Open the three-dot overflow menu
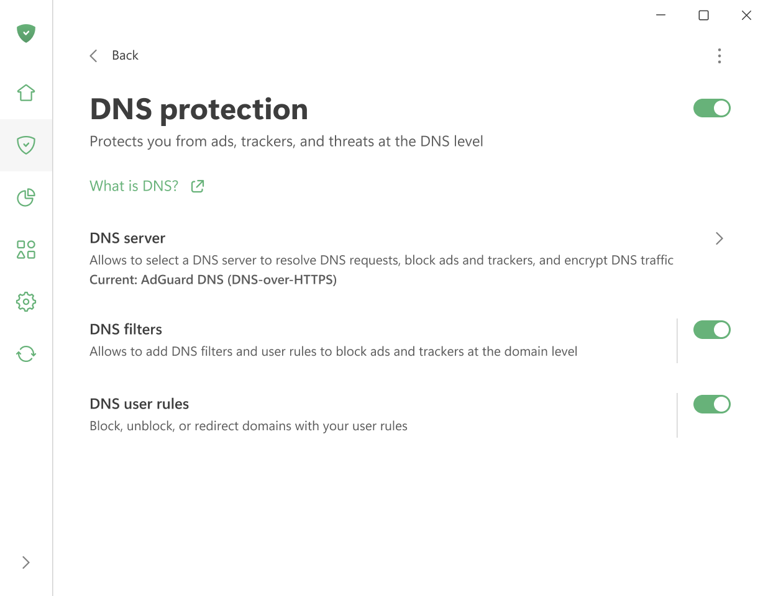The image size is (768, 596). pyautogui.click(x=719, y=56)
